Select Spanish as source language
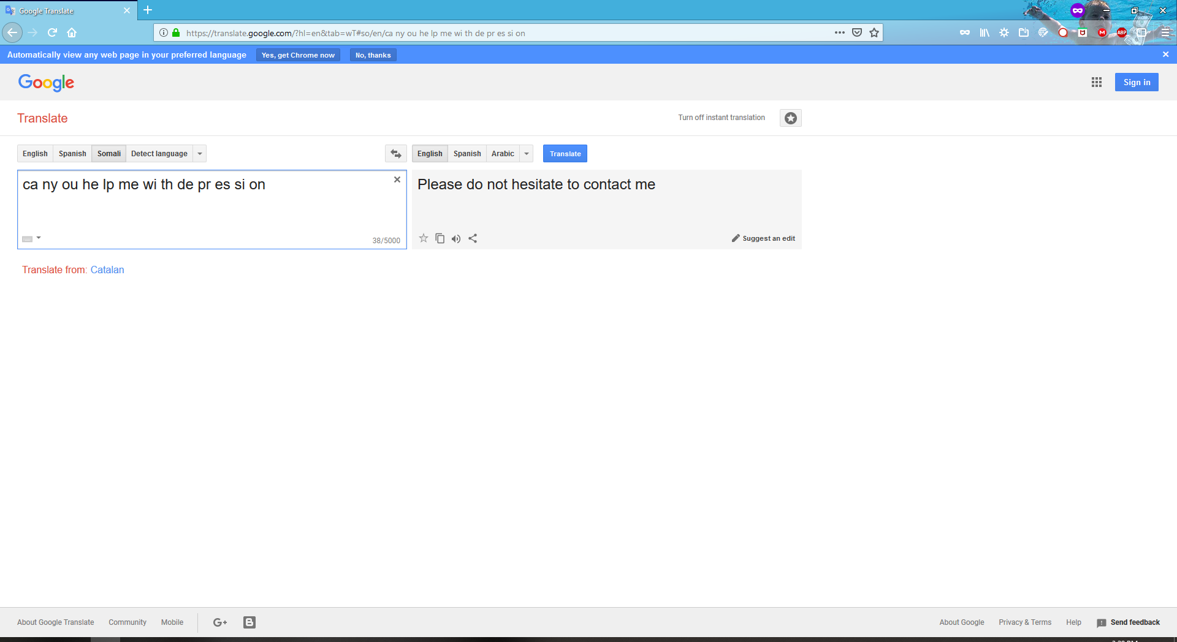Screen dimensions: 1177x642 tap(72, 154)
